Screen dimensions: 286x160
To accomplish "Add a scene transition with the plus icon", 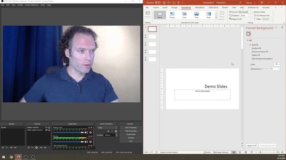I will click(x=108, y=131).
